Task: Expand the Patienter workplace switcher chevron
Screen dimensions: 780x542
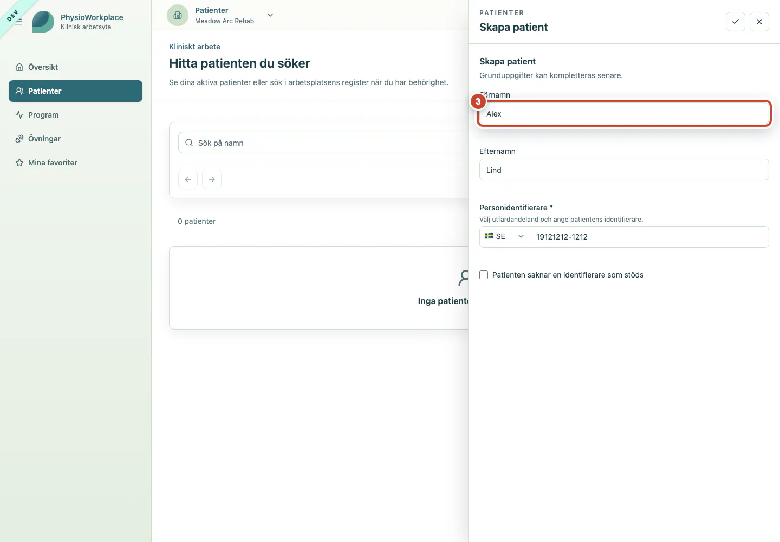Action: point(270,15)
